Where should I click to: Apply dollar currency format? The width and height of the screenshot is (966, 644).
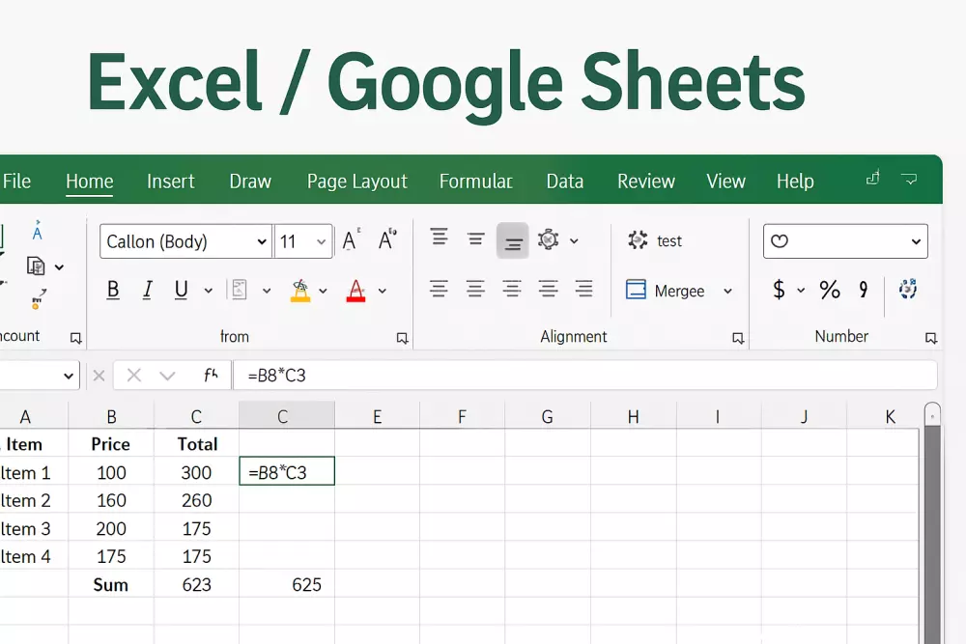779,290
